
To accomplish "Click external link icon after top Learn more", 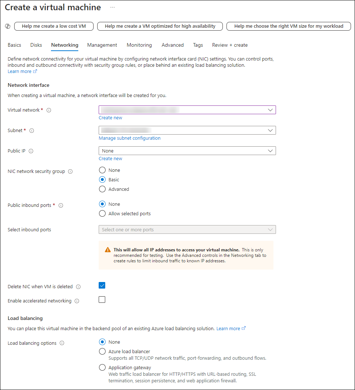I will click(35, 72).
